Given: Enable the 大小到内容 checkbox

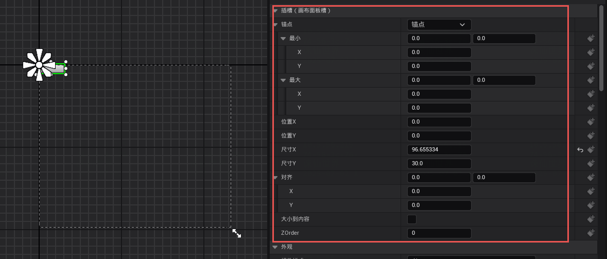Looking at the screenshot, I should click(x=412, y=219).
